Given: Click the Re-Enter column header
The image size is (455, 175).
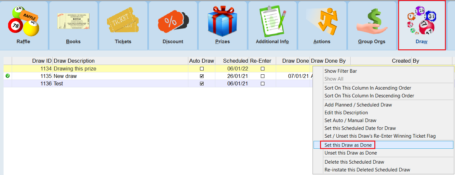Looking at the screenshot, I should [x=262, y=61].
